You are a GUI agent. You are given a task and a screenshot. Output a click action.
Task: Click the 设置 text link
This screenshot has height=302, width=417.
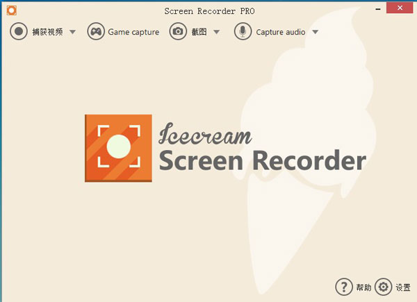(x=403, y=287)
